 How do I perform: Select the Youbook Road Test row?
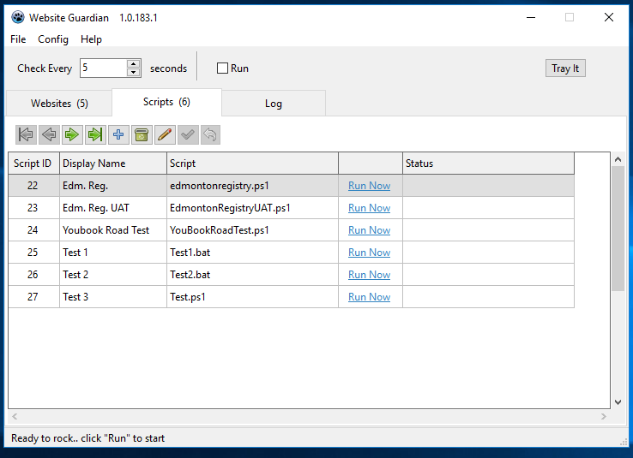[x=291, y=230]
